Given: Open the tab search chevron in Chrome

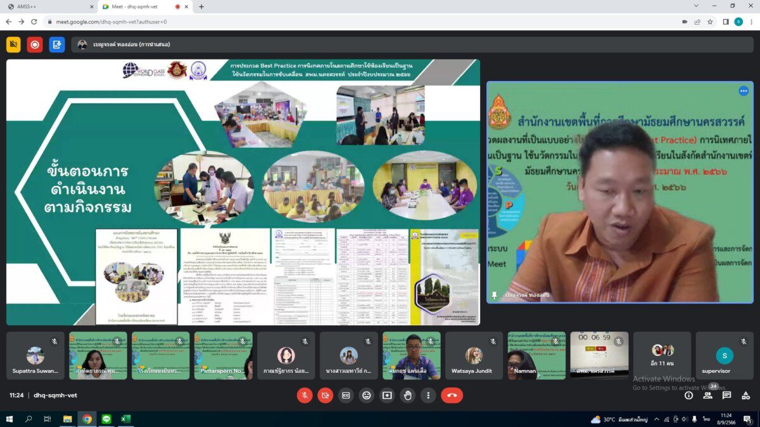Looking at the screenshot, I should 696,6.
